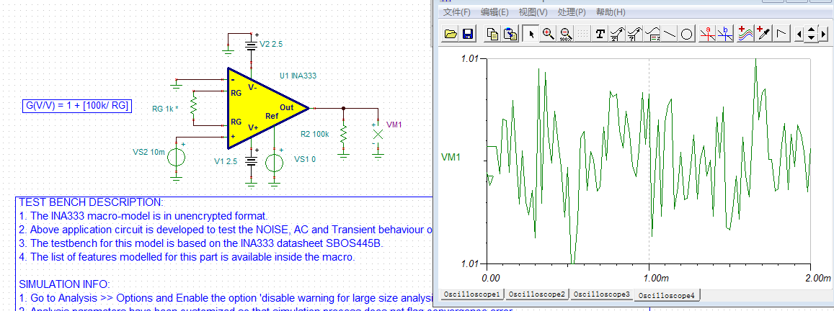Viewport: 834px width, 311px height.
Task: Copy the diagram using the copy icon
Action: (x=493, y=35)
